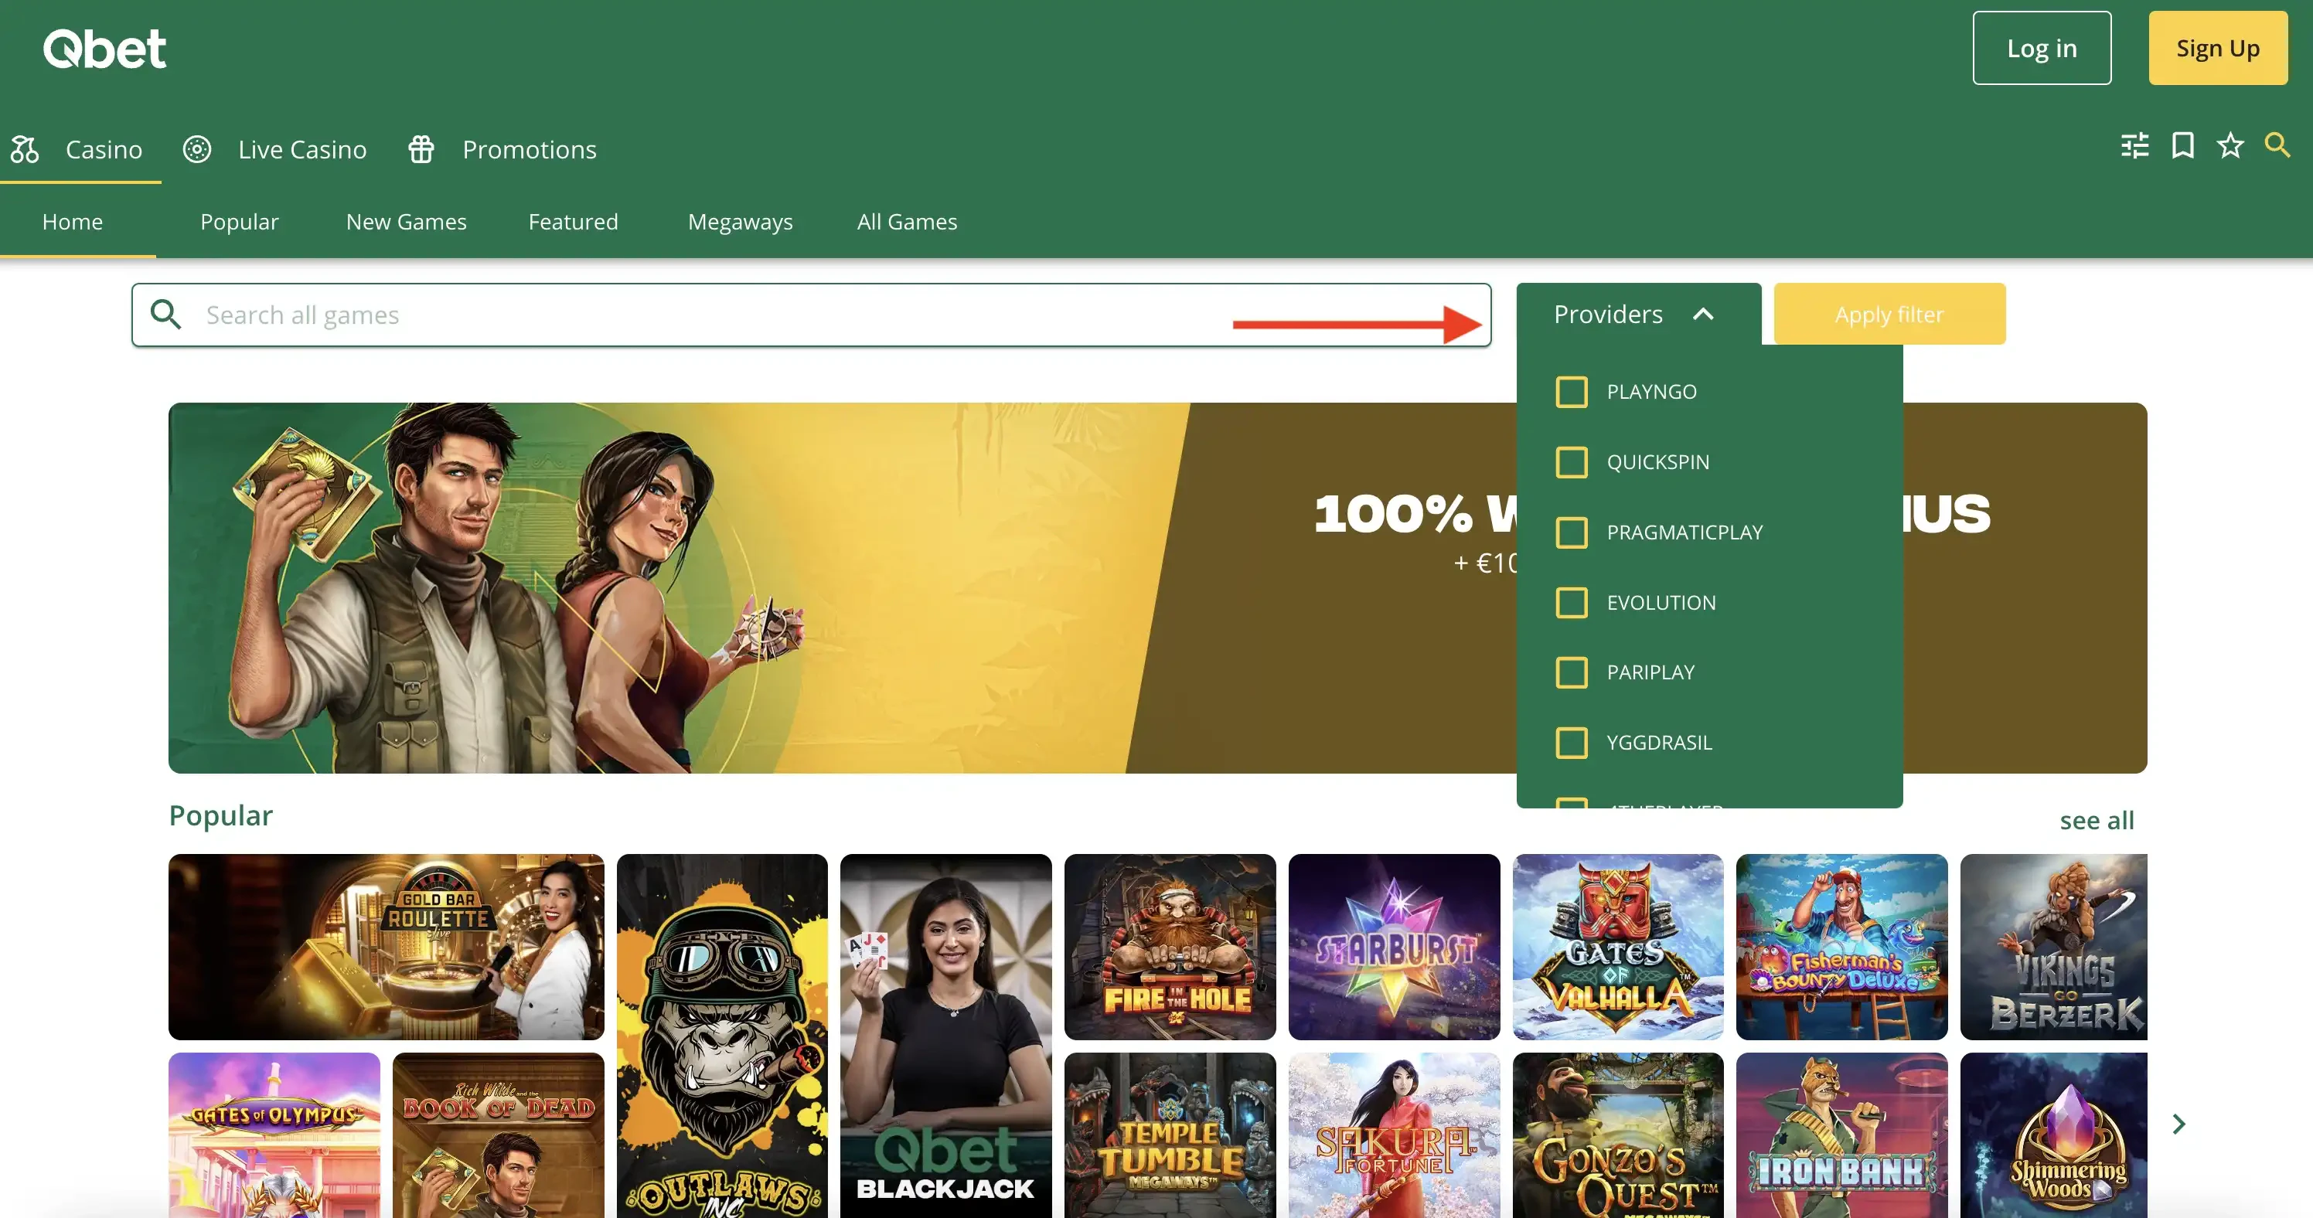Open the filter sliders icon
This screenshot has width=2313, height=1218.
(2134, 145)
